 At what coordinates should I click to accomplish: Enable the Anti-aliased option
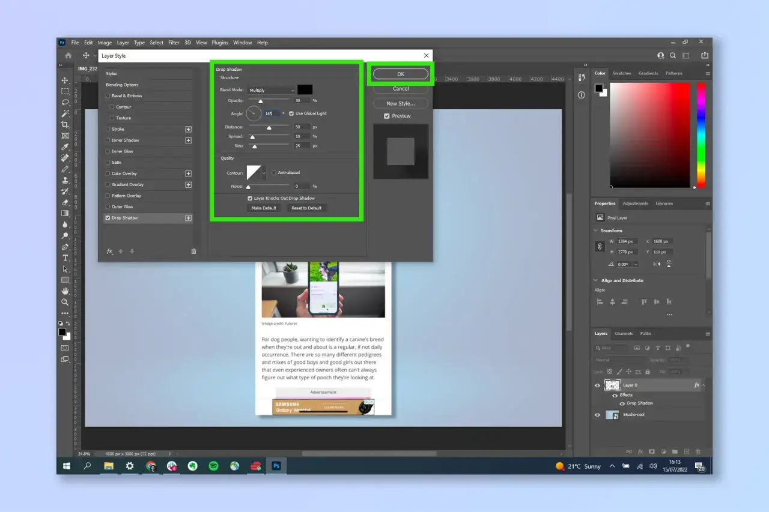pyautogui.click(x=274, y=173)
